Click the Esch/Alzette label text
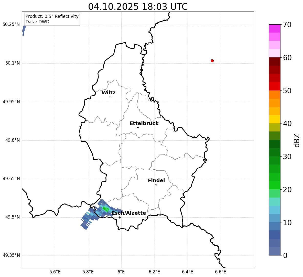This screenshot has width=303, height=277. point(129,213)
